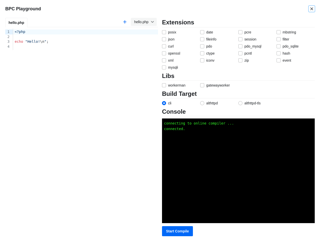Choose althttpd as build target

[202, 103]
